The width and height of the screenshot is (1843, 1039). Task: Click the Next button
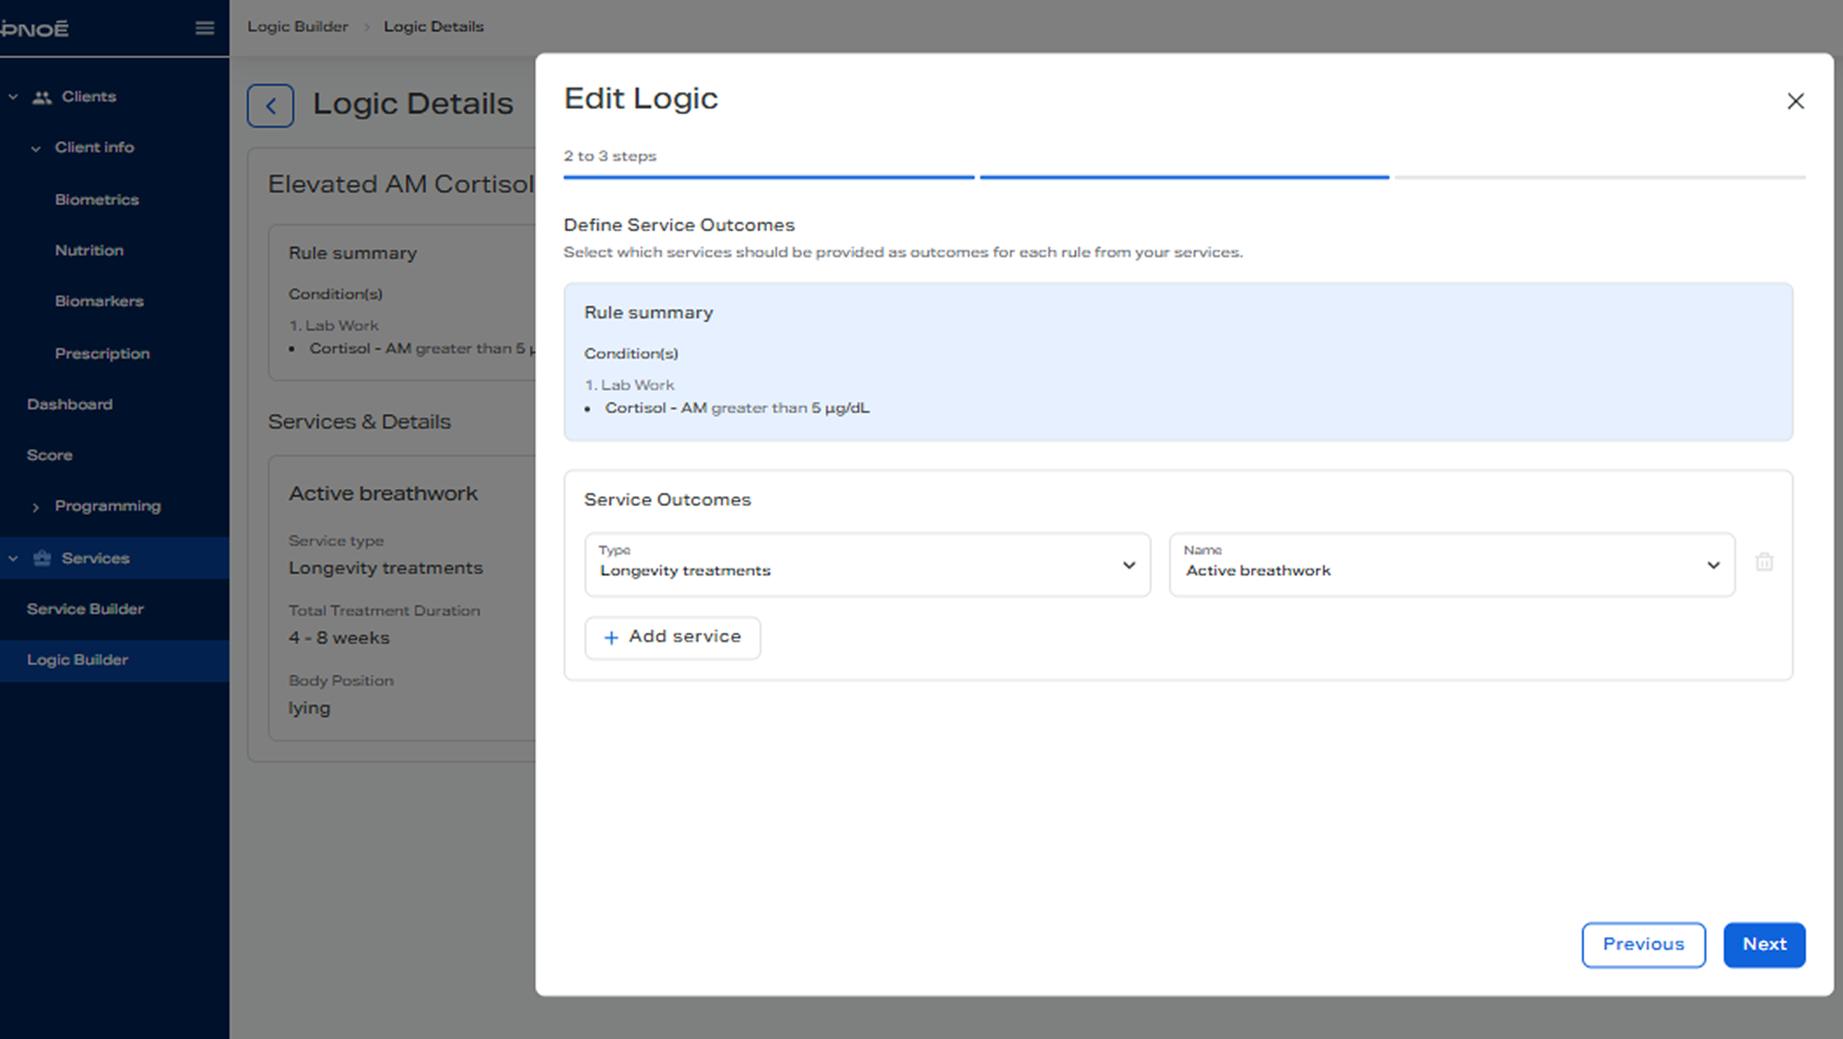tap(1764, 944)
